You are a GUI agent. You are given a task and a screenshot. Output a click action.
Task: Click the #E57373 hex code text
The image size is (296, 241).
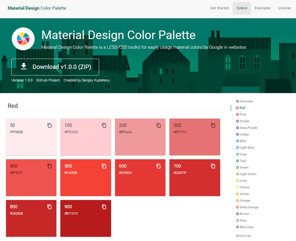point(180,132)
